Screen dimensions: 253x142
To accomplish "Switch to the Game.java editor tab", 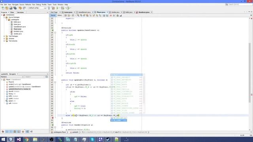I will [68, 12].
